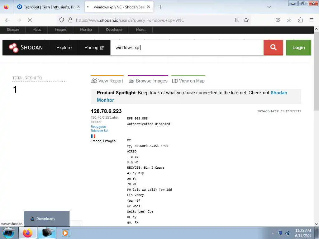The image size is (319, 239).
Task: Click the Shodan logo
Action: (26, 48)
